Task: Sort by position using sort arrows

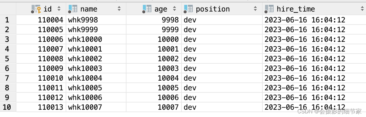Action: (x=255, y=9)
